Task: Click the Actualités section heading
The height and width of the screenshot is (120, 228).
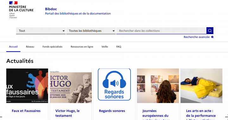Action: point(20,61)
